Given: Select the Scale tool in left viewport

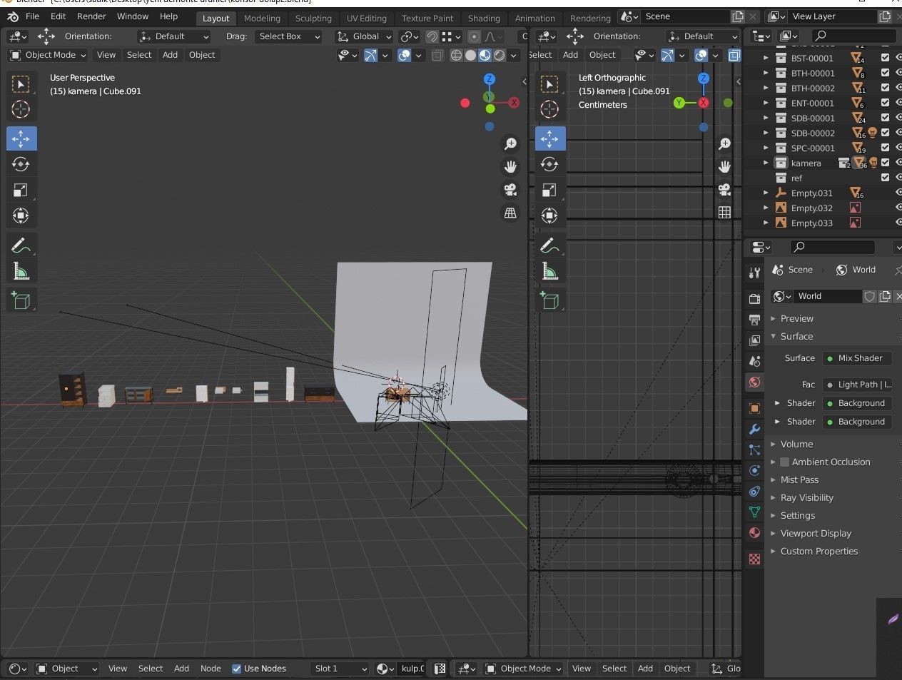Looking at the screenshot, I should click(21, 190).
